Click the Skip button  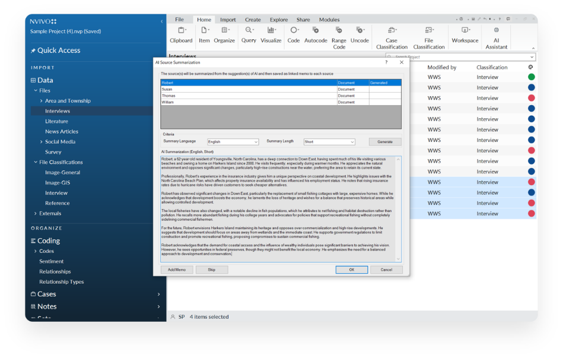[211, 270]
